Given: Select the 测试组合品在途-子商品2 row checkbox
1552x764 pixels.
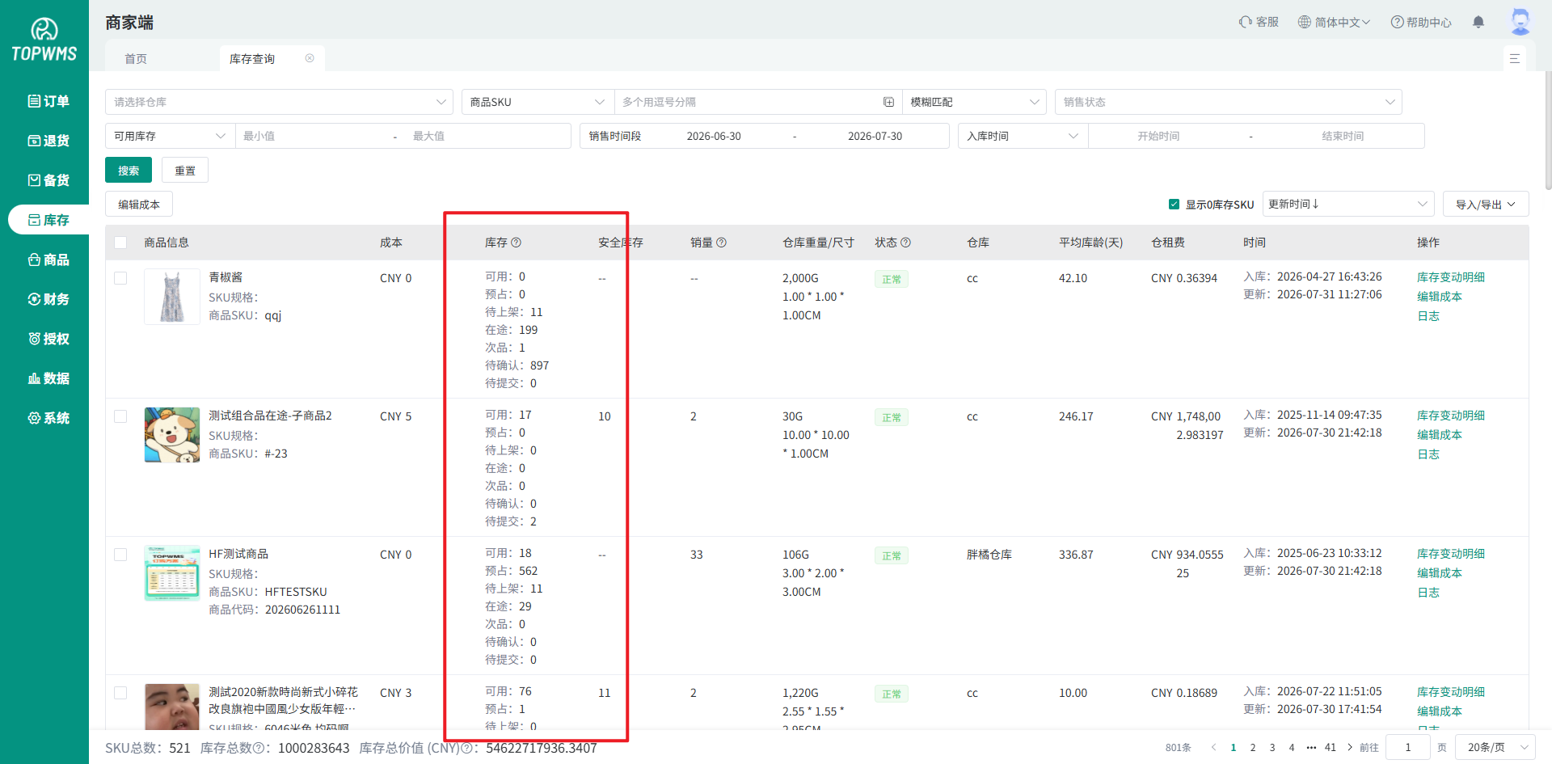Looking at the screenshot, I should click(x=120, y=416).
